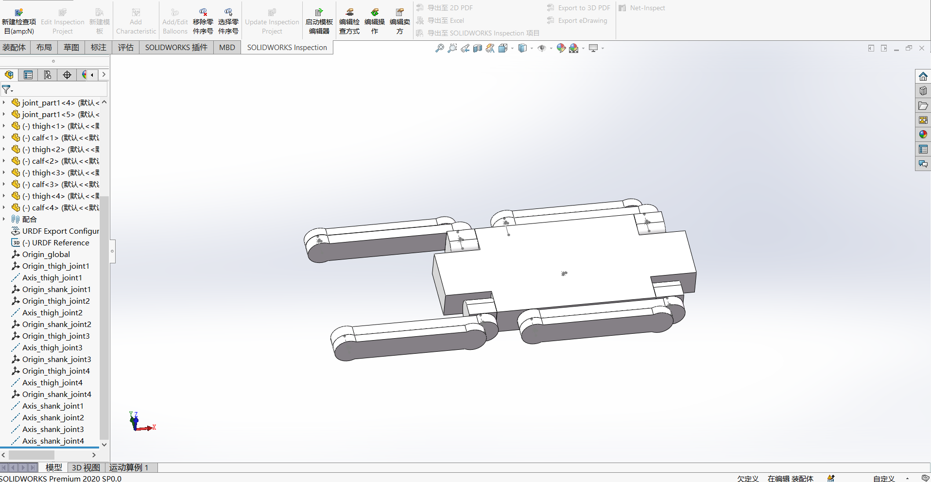Open SOLIDWORKS Forum icon in task pane

[x=923, y=164]
